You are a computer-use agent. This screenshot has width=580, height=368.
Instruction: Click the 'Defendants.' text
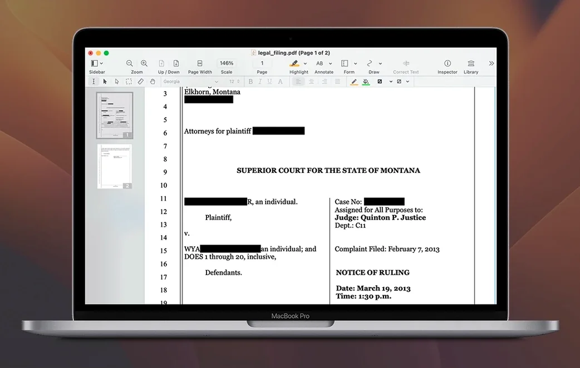click(223, 273)
